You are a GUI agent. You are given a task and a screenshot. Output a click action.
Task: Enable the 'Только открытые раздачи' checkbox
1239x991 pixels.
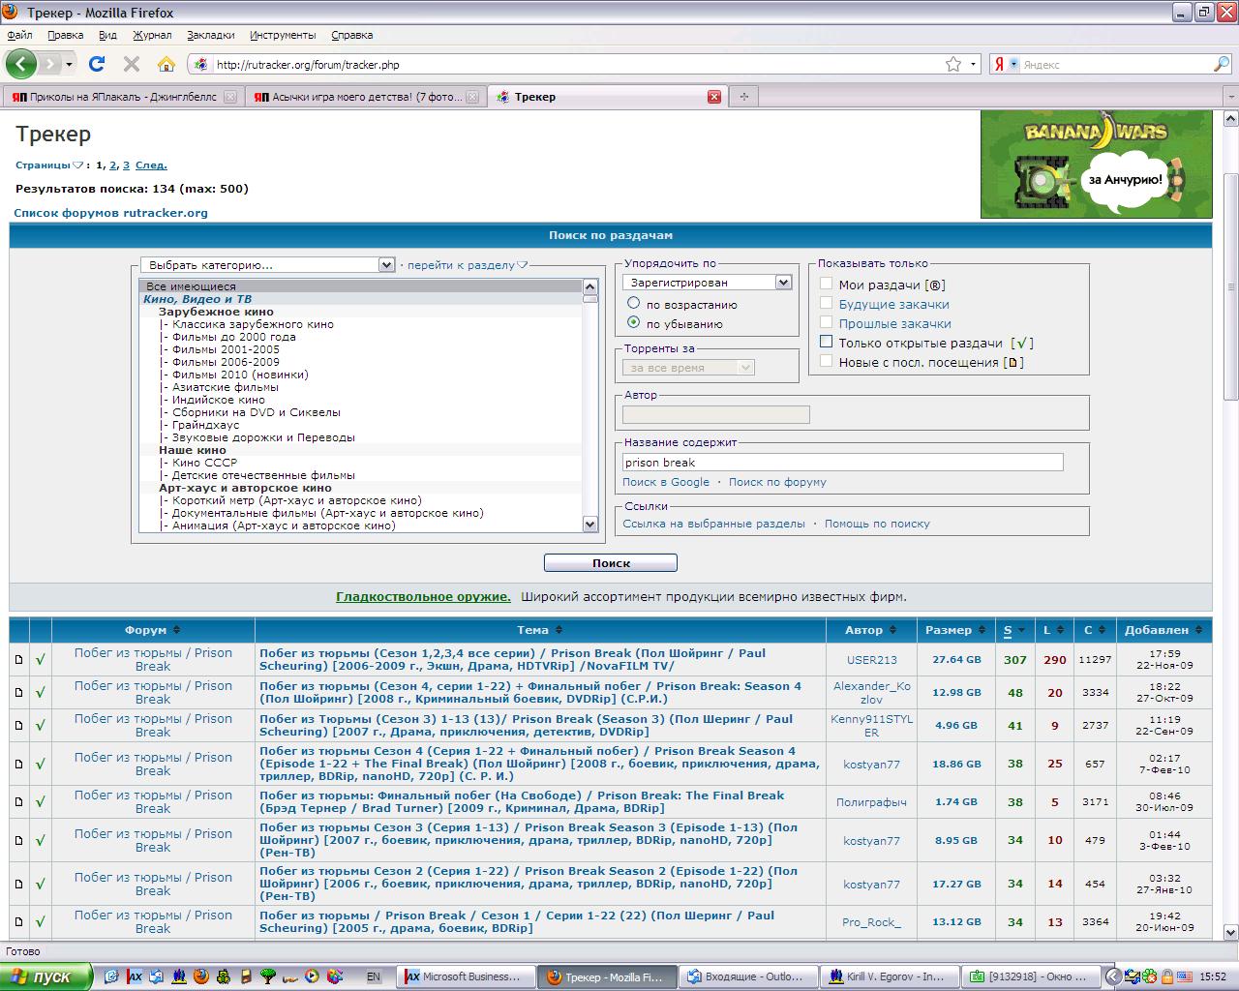tap(826, 342)
